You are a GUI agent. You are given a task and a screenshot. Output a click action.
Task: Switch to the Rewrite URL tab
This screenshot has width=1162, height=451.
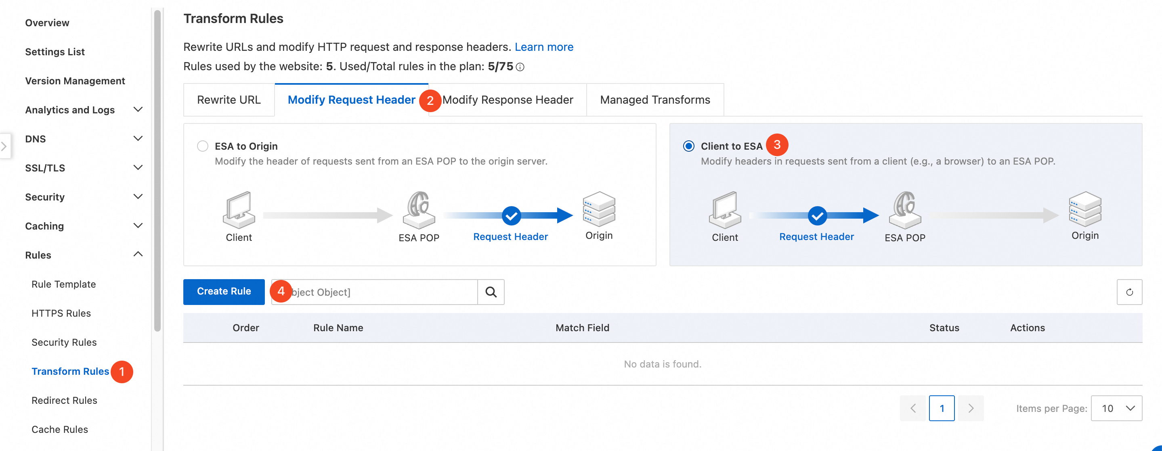click(229, 100)
